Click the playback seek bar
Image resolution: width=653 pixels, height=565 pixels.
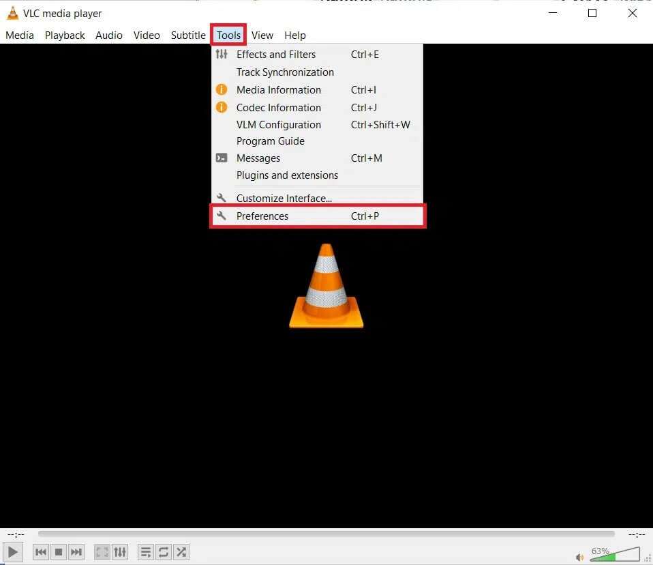point(326,534)
